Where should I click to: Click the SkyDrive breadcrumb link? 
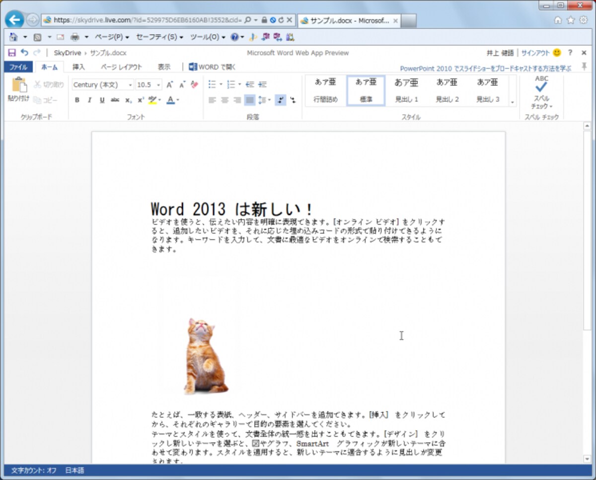(x=67, y=53)
